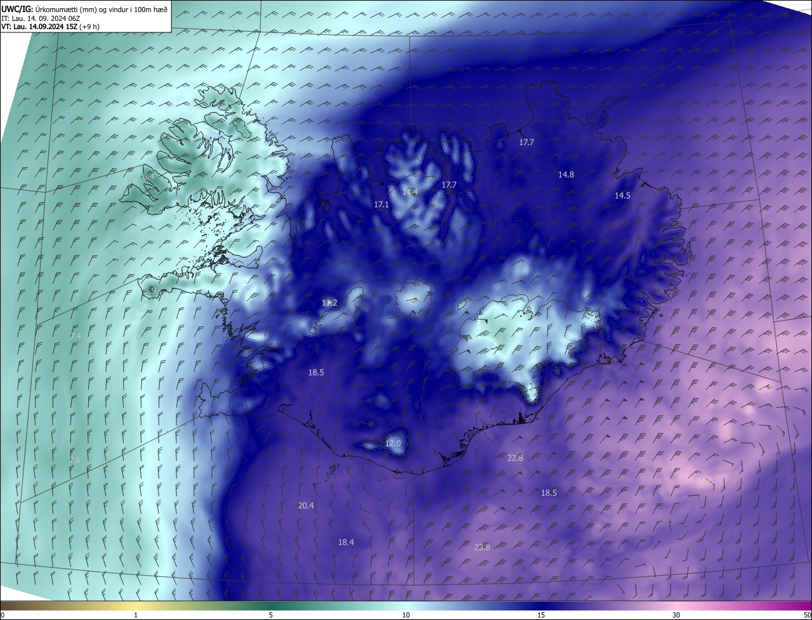
Task: Click the UWC/IG map title text
Action: click(84, 10)
